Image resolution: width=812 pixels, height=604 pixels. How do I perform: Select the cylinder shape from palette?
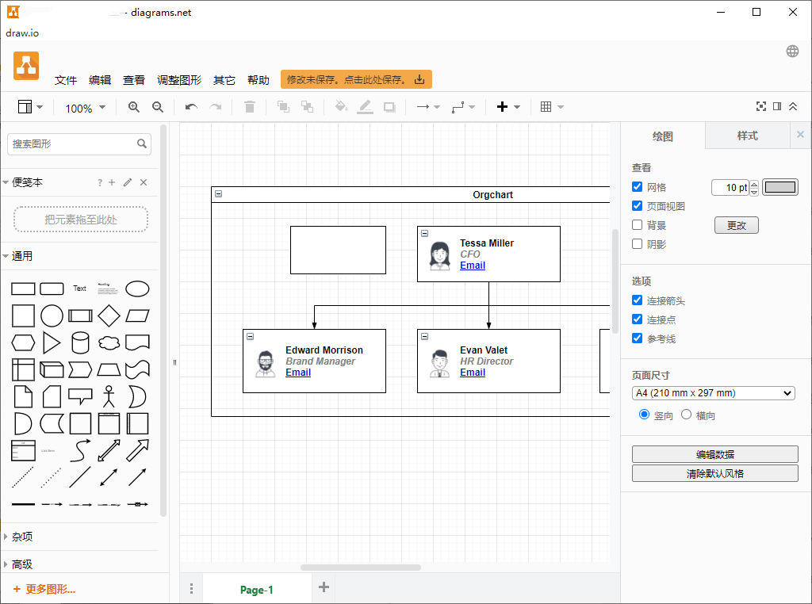pyautogui.click(x=80, y=342)
